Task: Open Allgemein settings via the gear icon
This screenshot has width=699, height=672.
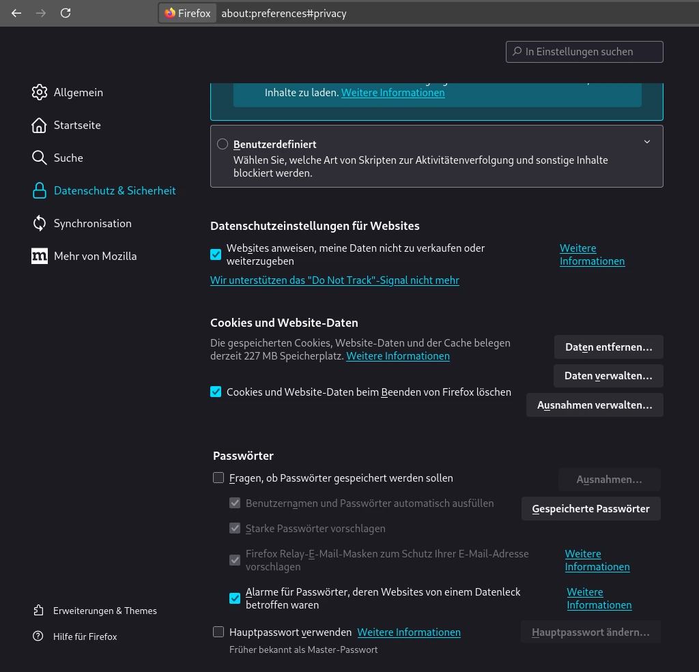Action: 40,92
